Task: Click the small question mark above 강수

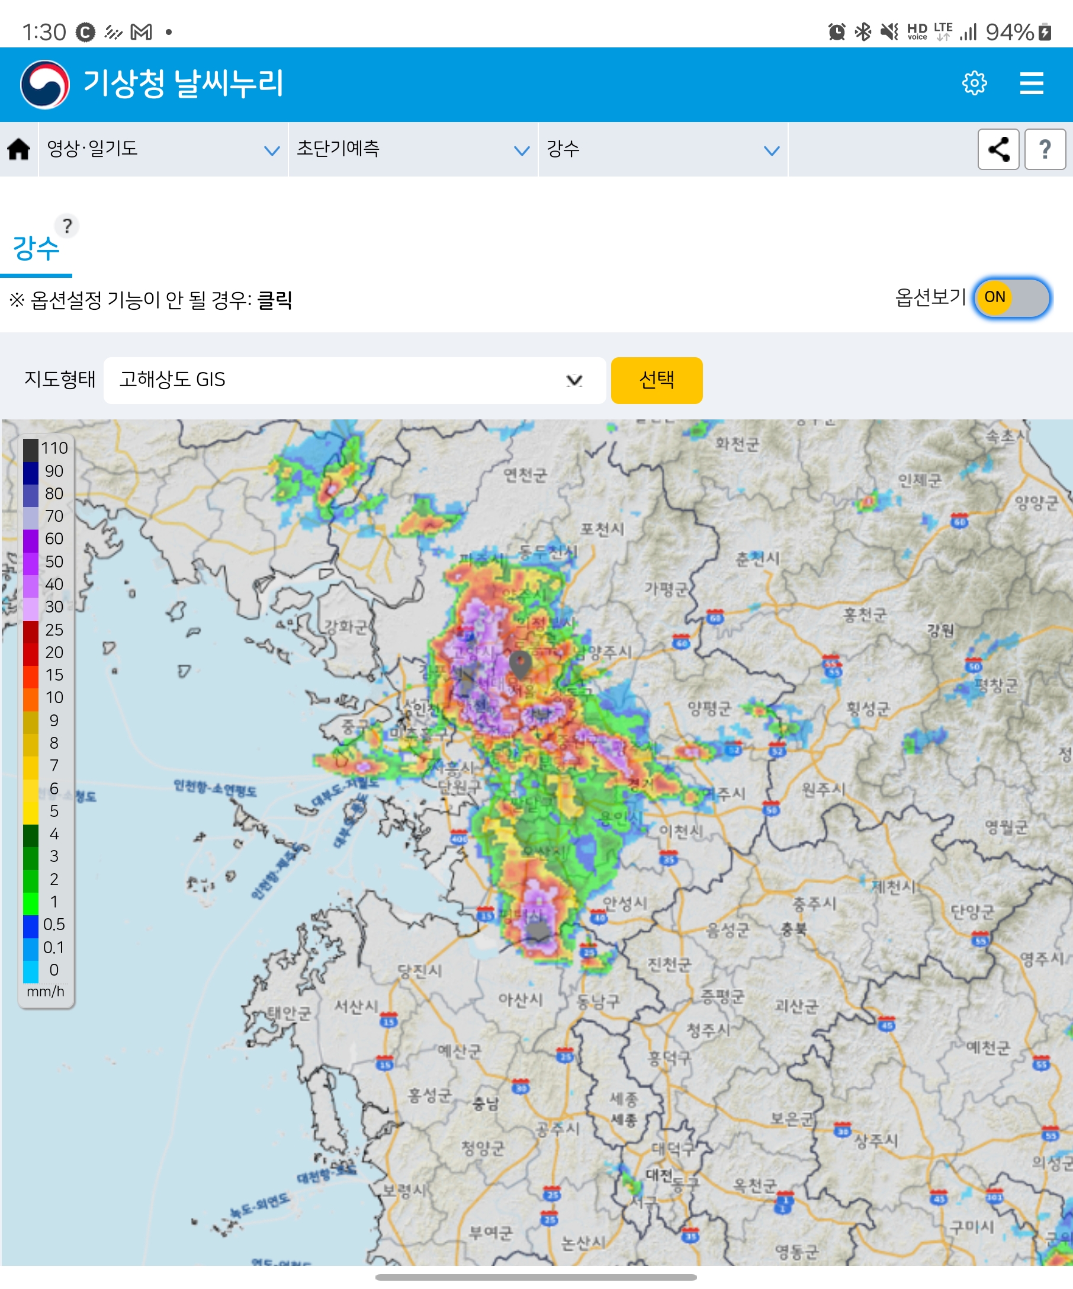Action: pyautogui.click(x=67, y=226)
